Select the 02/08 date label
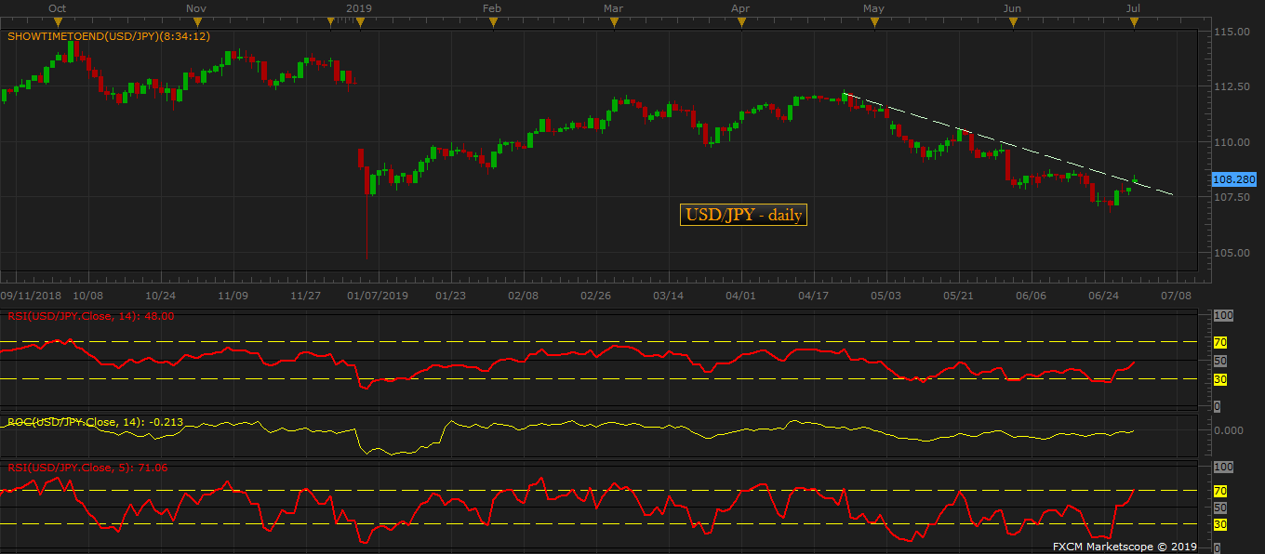The image size is (1265, 554). pyautogui.click(x=523, y=296)
